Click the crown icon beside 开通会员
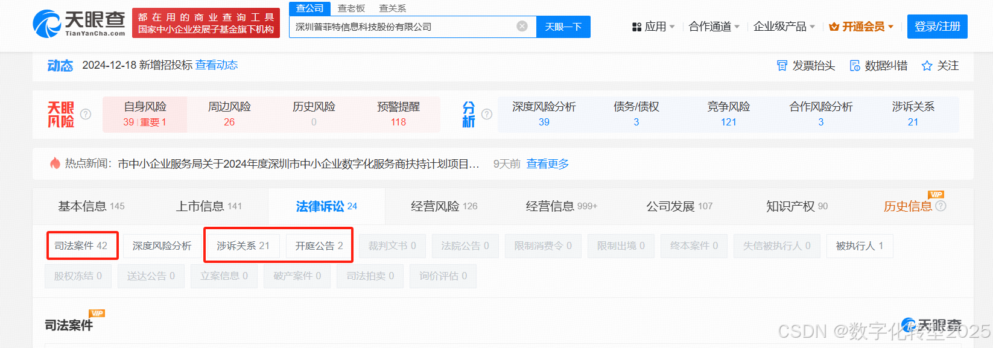 tap(834, 27)
